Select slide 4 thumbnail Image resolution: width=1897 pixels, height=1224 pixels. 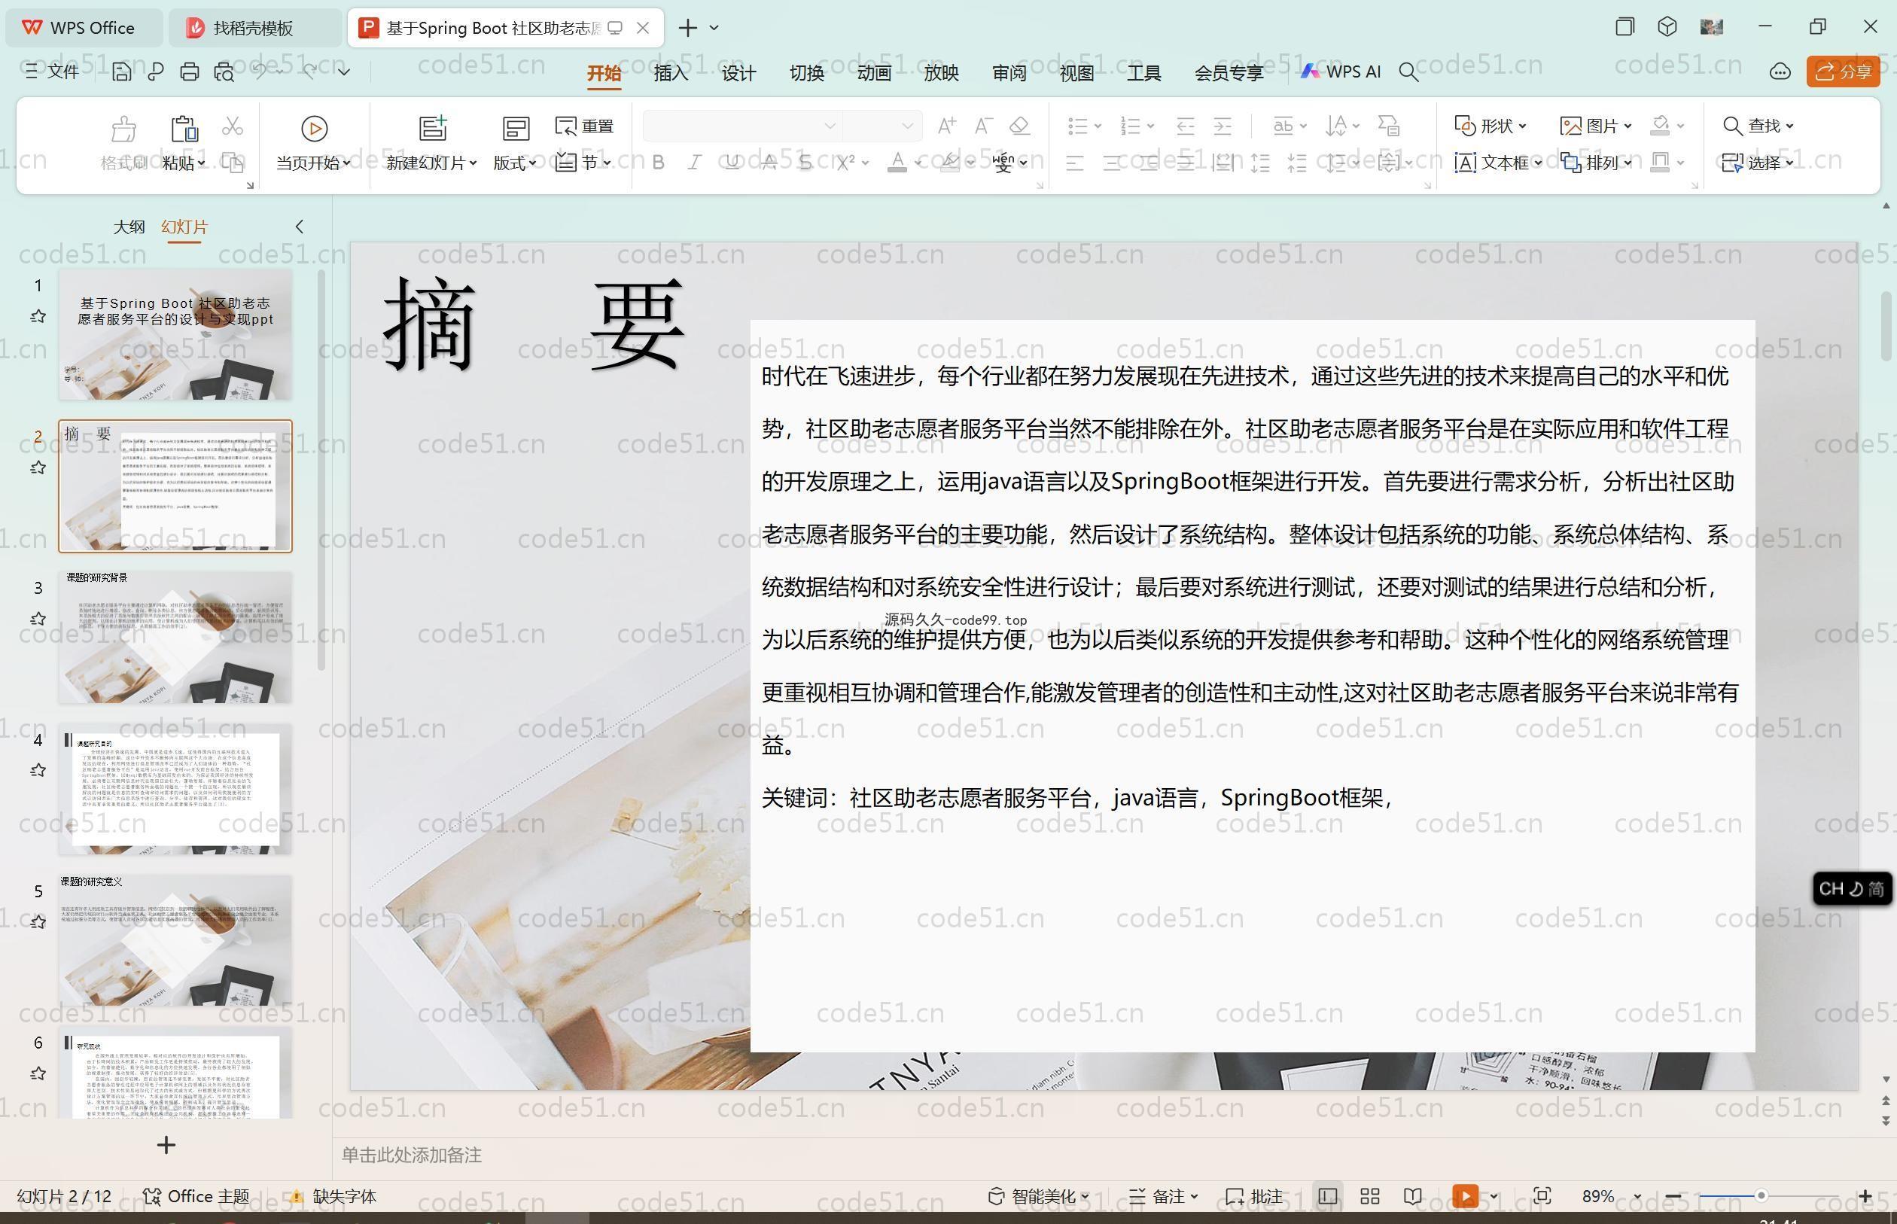[x=175, y=788]
